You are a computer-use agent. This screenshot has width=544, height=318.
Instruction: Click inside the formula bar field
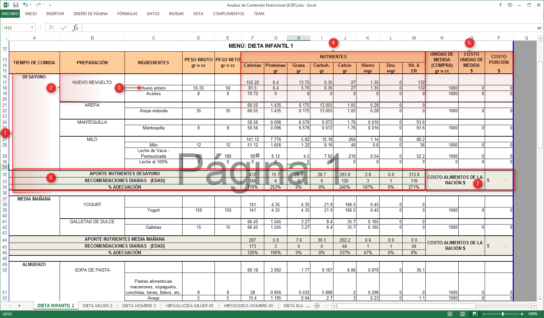click(x=309, y=28)
